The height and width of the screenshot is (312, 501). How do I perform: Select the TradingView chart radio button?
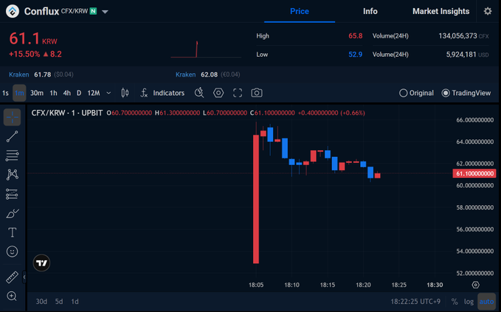pos(446,93)
